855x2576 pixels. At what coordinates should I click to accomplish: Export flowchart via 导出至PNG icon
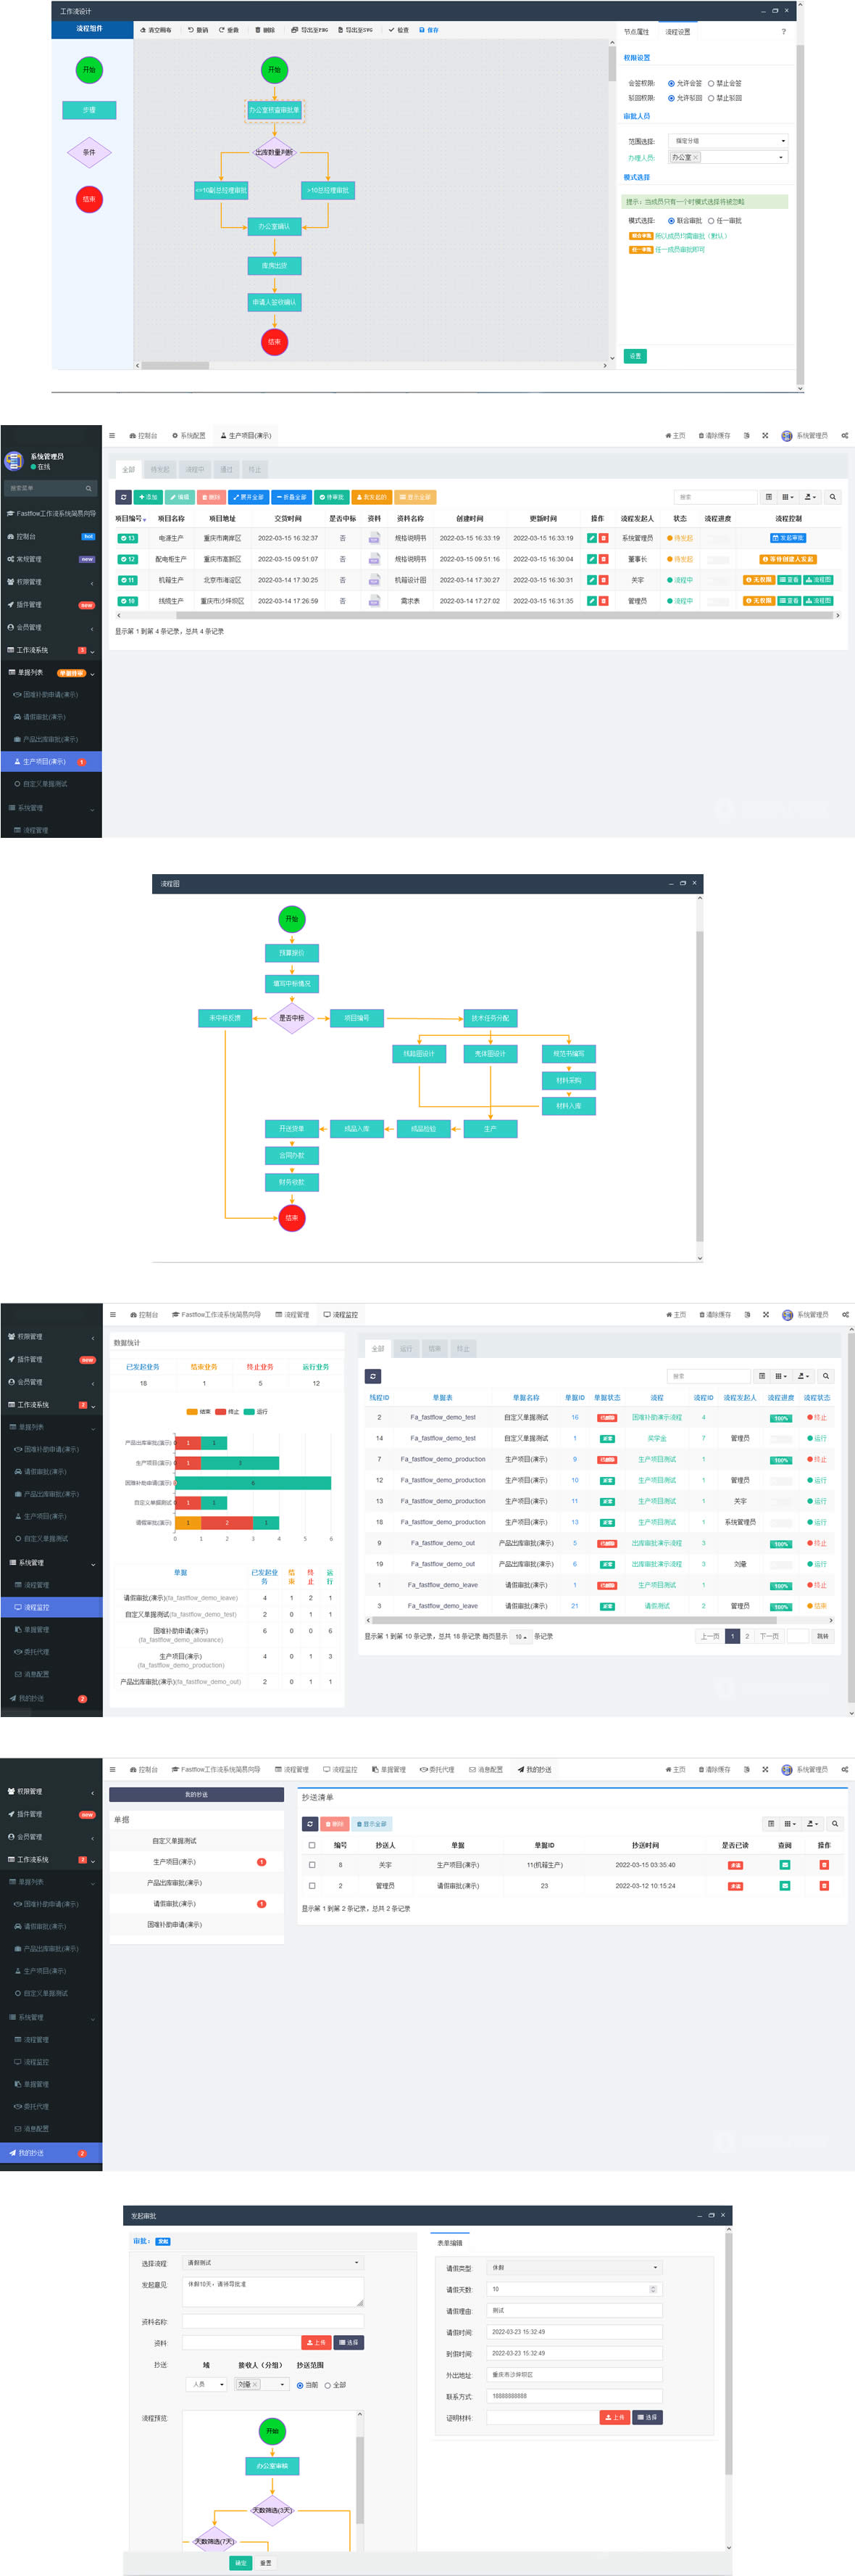tap(293, 30)
